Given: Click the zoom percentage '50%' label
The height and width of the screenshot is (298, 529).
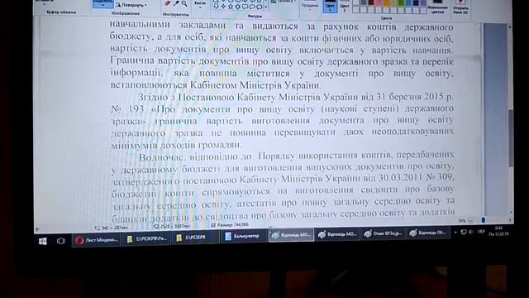Looking at the screenshot, I should [462, 221].
